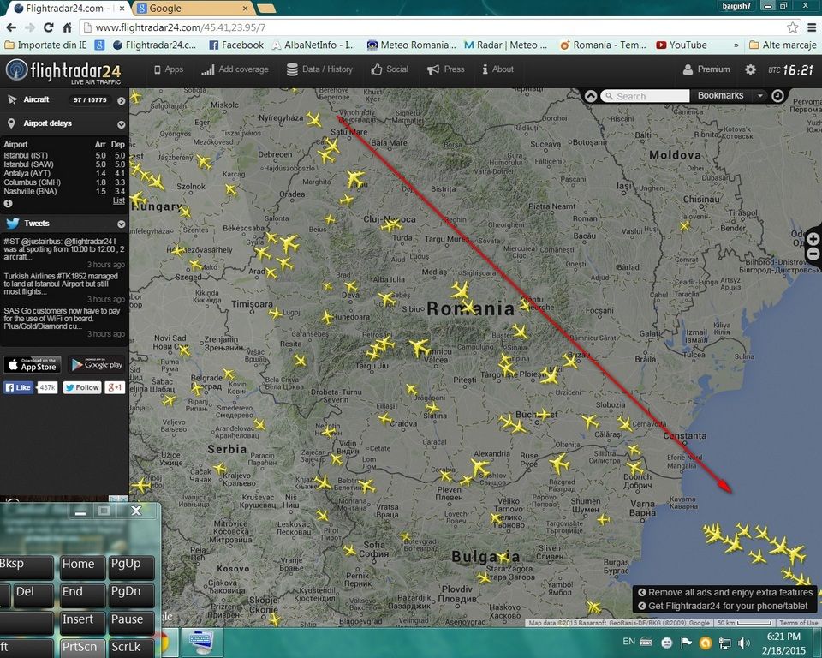
Task: Open the Google icon bookmark
Action: pos(99,45)
